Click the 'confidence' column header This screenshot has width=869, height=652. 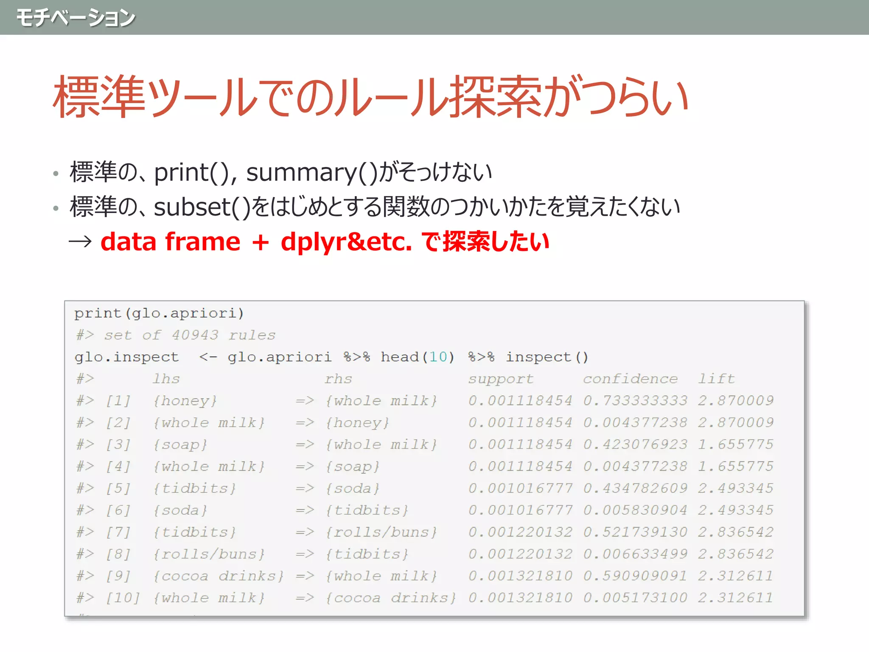click(x=631, y=379)
